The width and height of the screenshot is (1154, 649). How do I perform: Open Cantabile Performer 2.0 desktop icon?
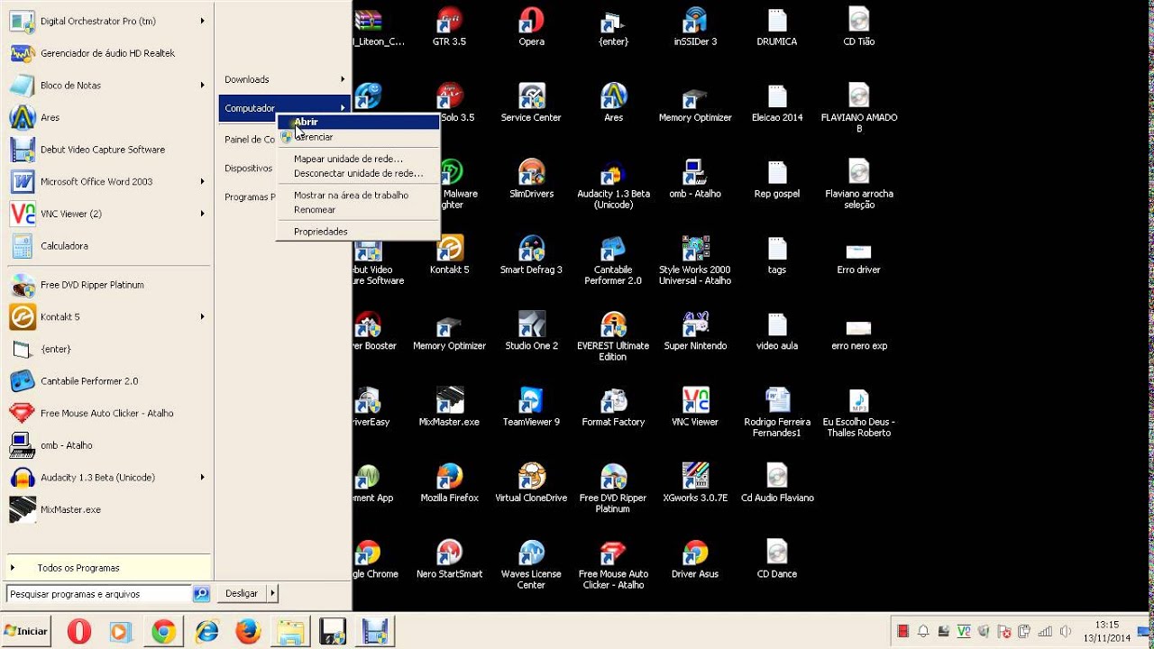[x=613, y=261]
